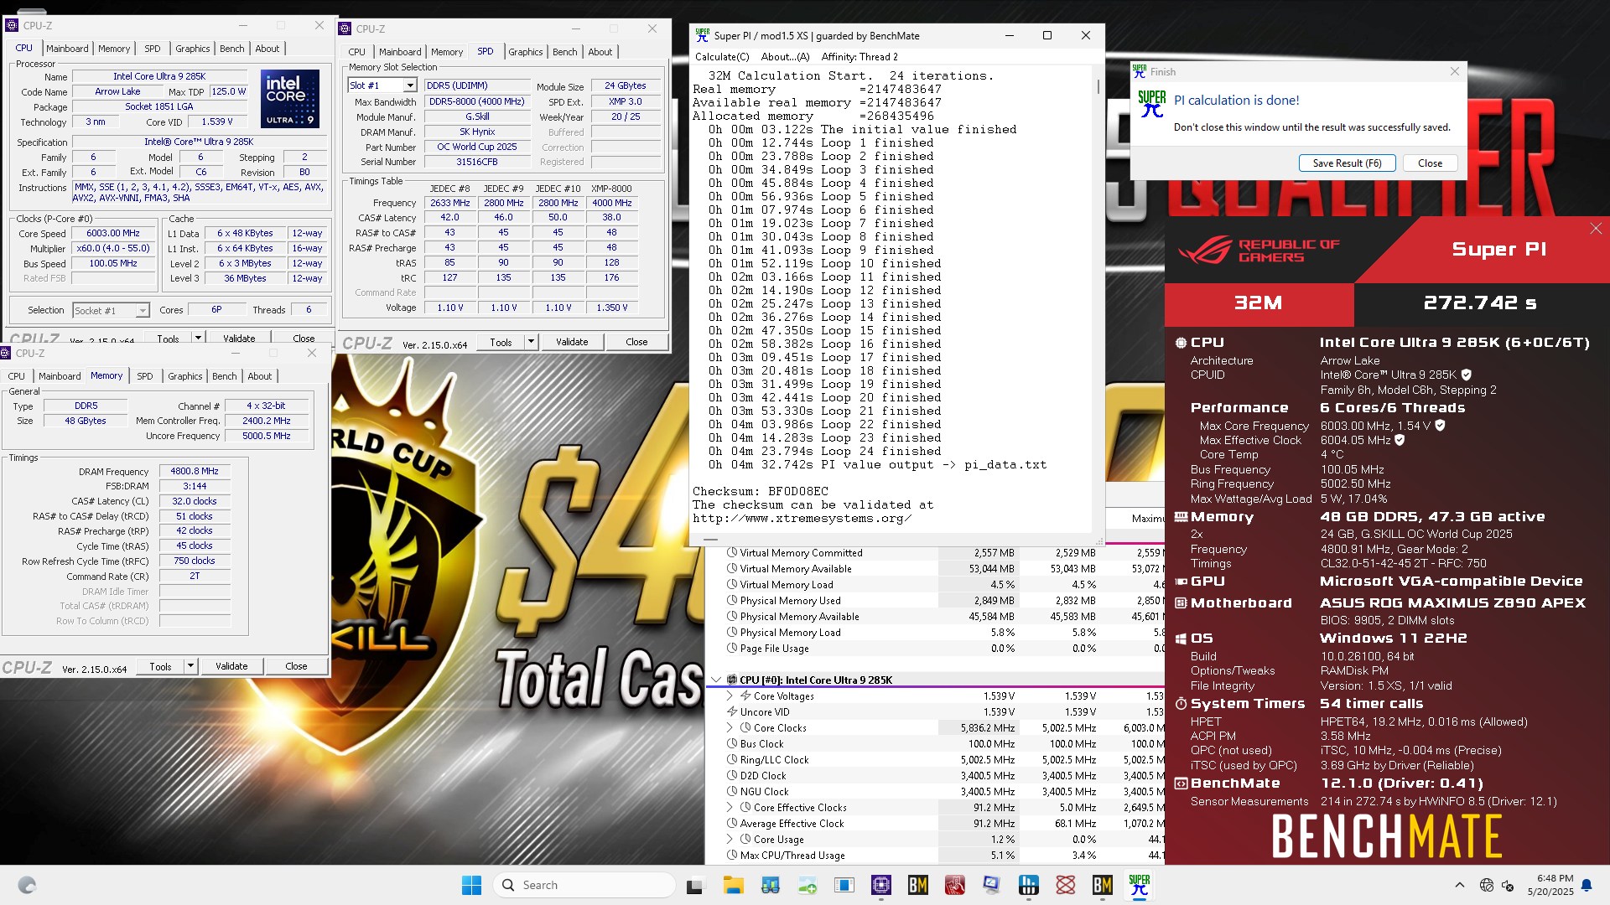The width and height of the screenshot is (1610, 905).
Task: Open network globe icon in system tray
Action: click(x=1486, y=885)
